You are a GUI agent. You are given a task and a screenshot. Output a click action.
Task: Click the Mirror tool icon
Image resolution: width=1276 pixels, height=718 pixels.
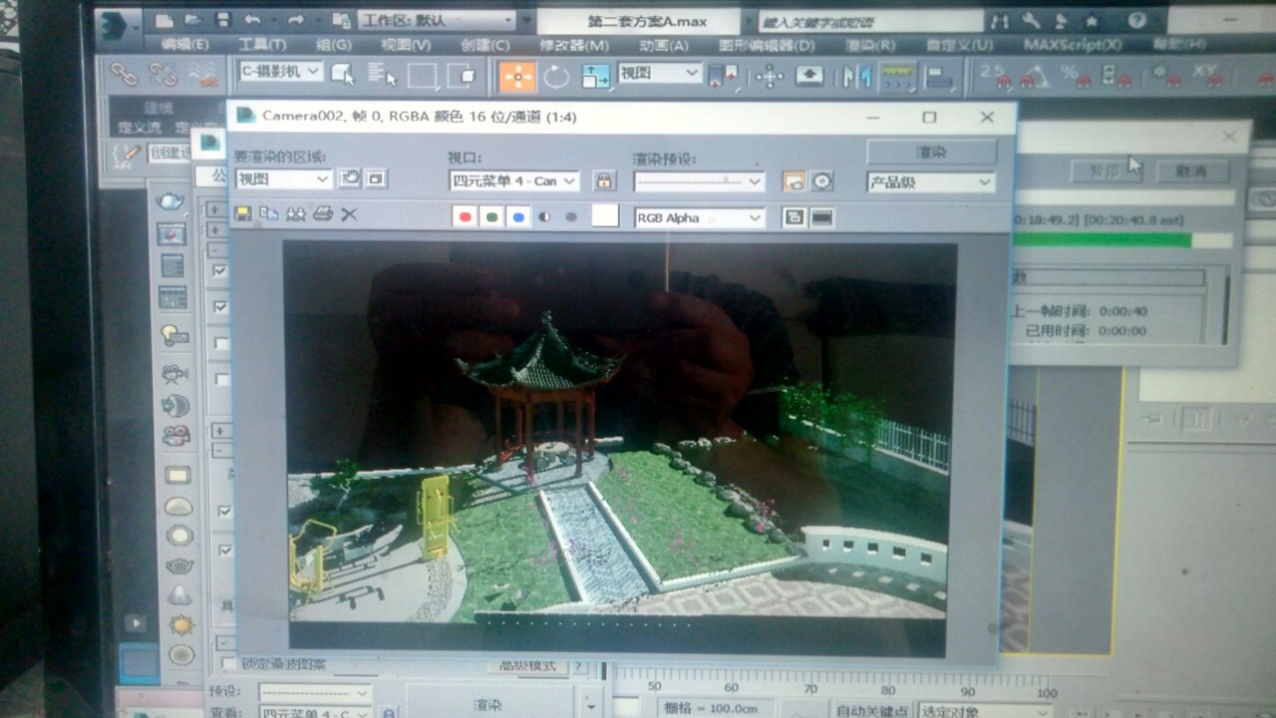click(856, 77)
